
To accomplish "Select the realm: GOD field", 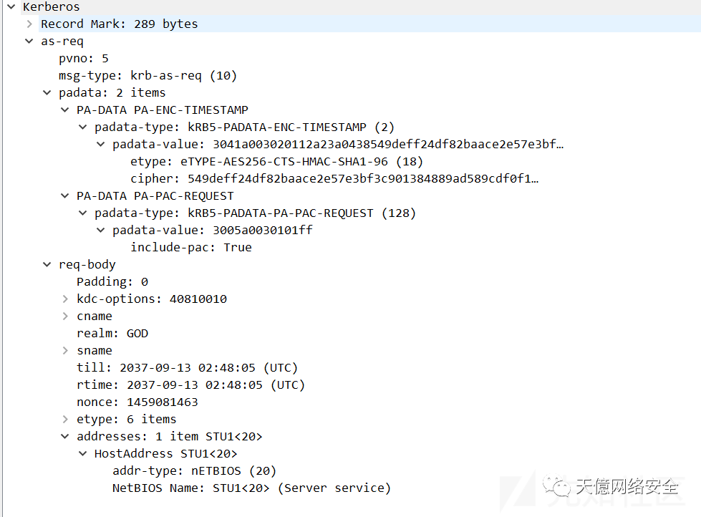I will point(112,333).
